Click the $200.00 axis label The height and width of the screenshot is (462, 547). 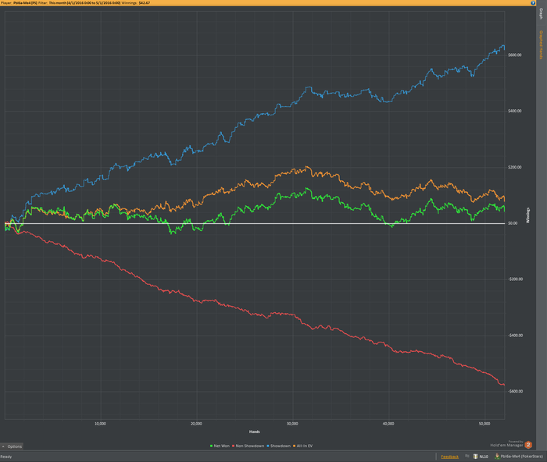pos(515,167)
